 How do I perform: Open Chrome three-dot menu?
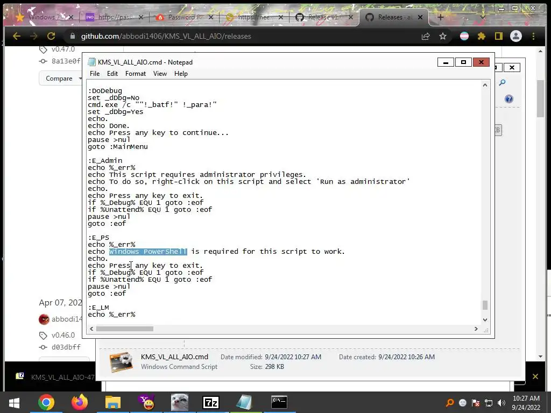click(x=533, y=36)
